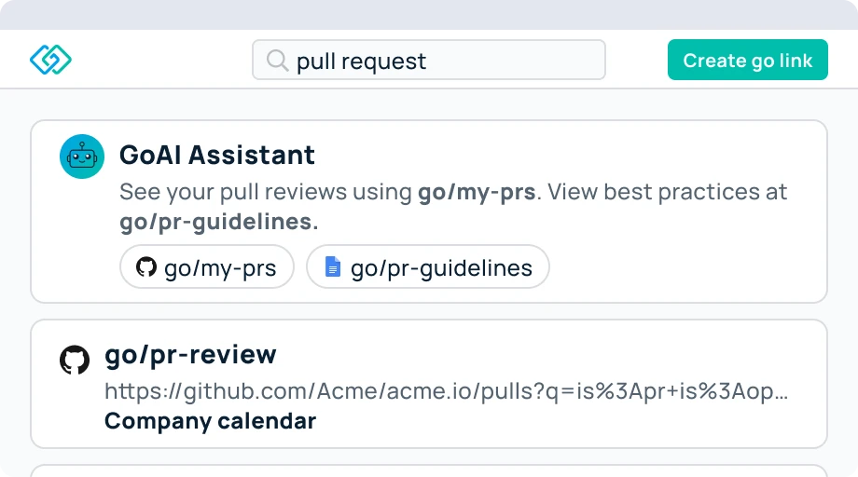This screenshot has height=477, width=858.
Task: Click the github.com/Acme pulls URL text
Action: click(448, 391)
